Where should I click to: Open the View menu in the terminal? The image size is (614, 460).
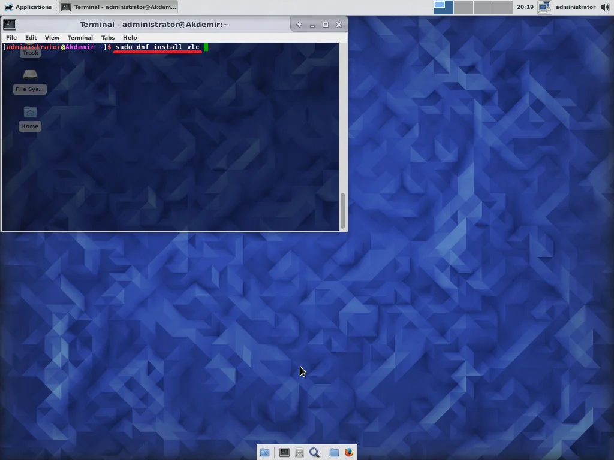[52, 37]
